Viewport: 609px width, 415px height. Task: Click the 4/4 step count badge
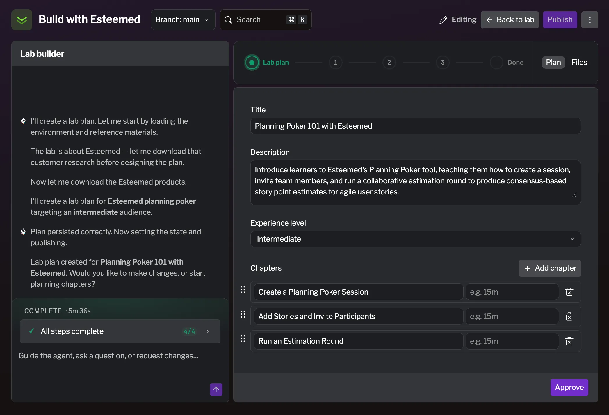tap(189, 331)
